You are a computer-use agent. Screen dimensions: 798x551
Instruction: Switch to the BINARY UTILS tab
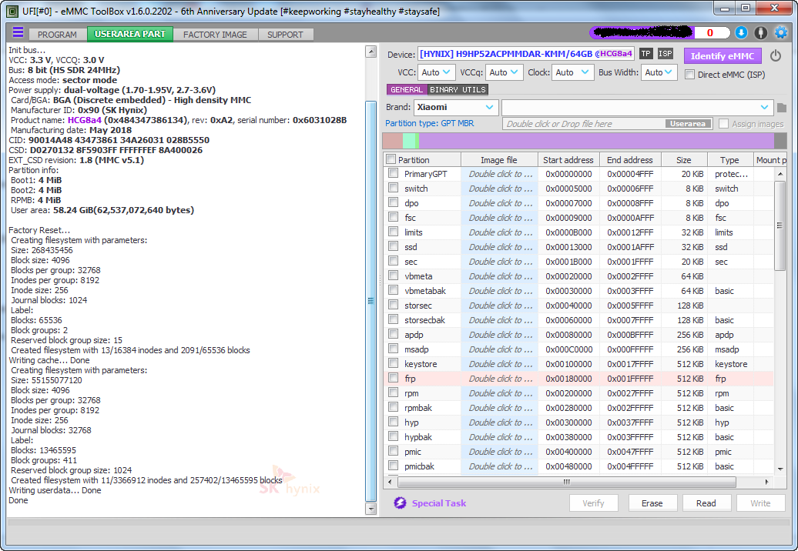click(458, 90)
